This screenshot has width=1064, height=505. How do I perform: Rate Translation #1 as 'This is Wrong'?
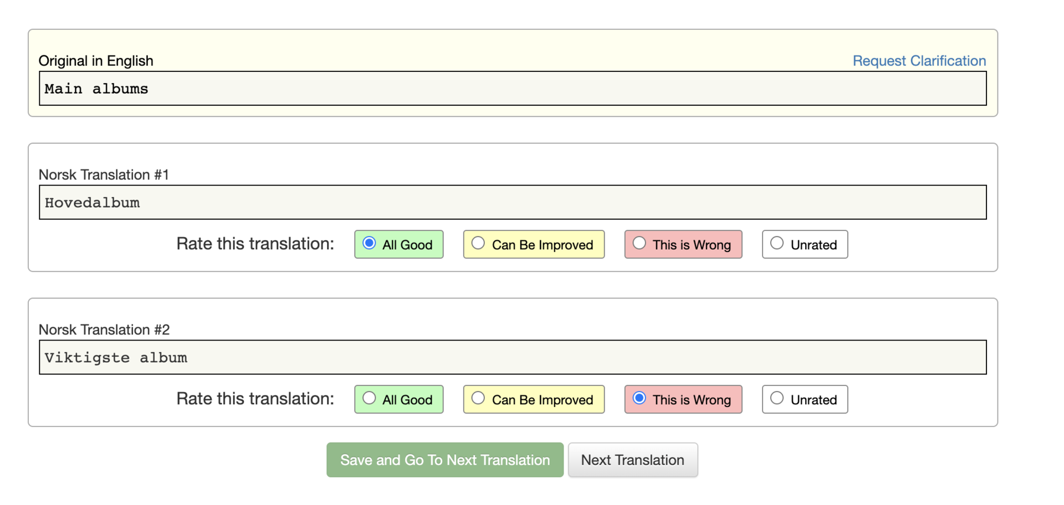640,244
